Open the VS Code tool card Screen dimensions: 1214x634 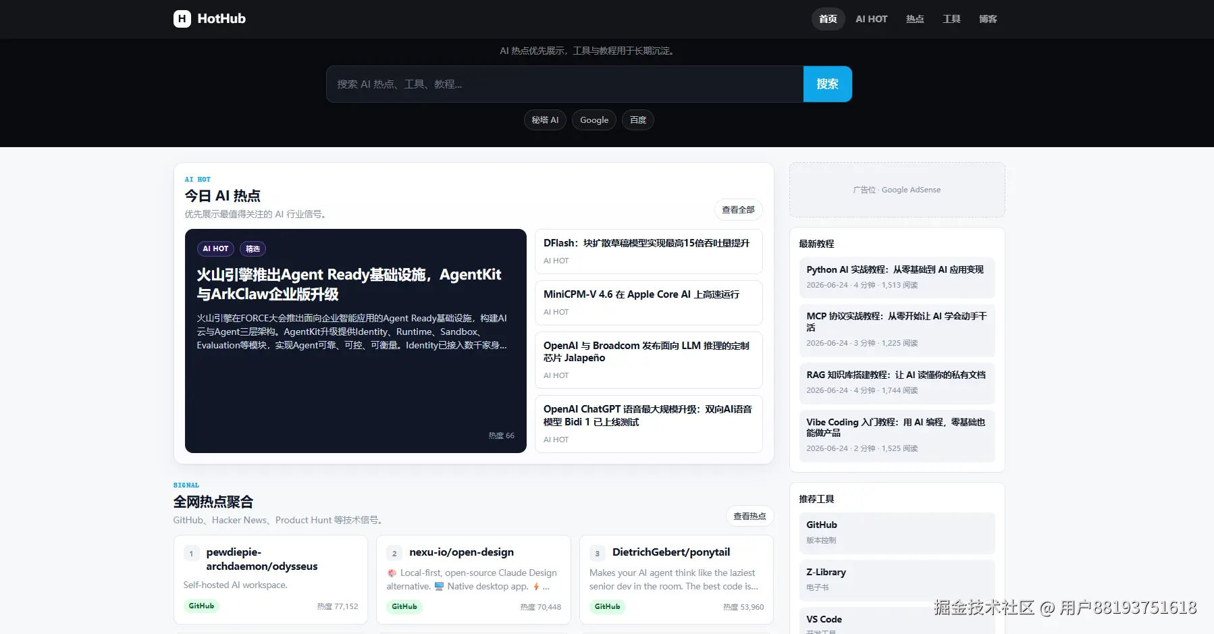pyautogui.click(x=897, y=621)
